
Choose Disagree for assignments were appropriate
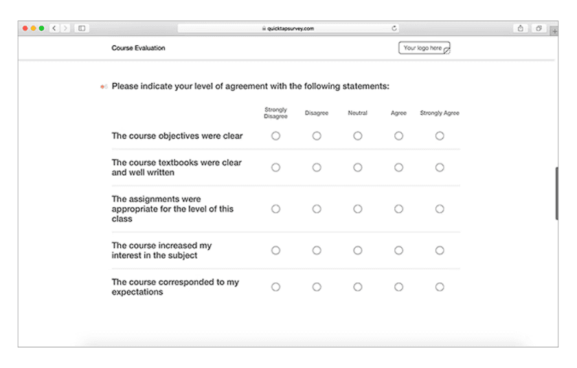[x=317, y=209]
